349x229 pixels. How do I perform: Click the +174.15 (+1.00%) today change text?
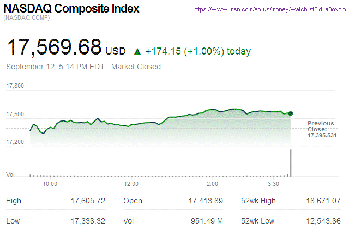pos(198,52)
